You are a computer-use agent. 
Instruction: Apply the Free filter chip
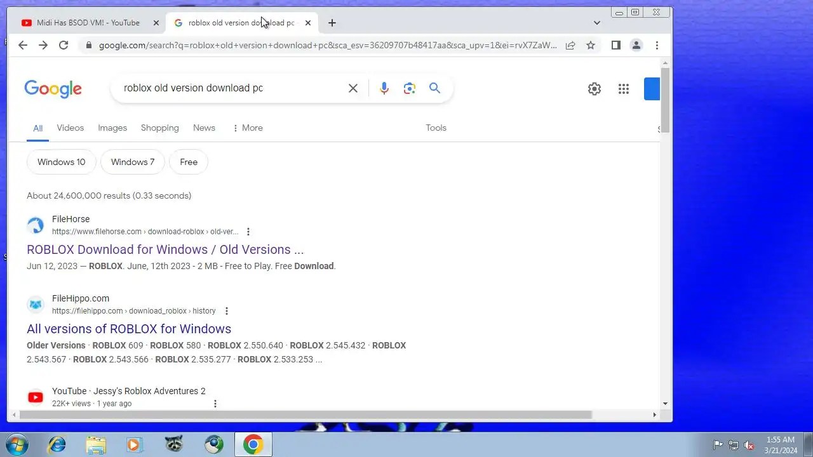189,162
